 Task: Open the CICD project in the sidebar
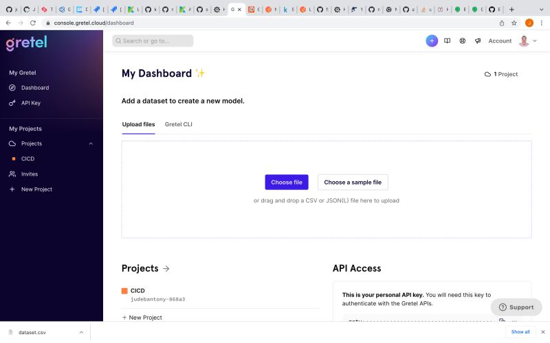pos(27,158)
